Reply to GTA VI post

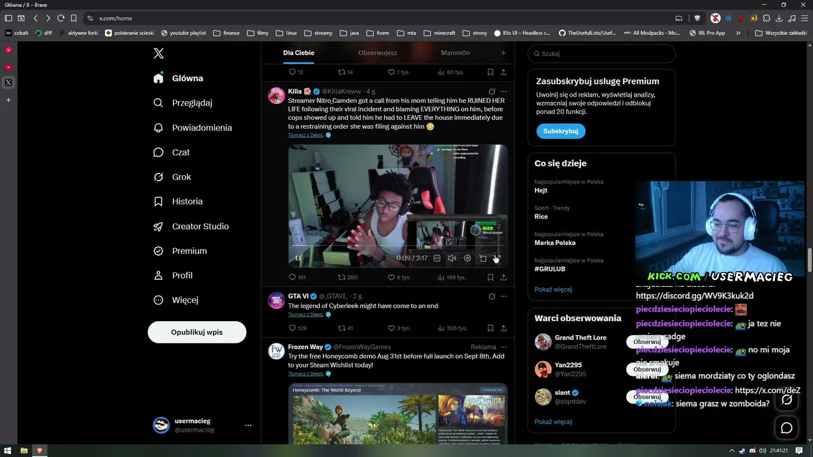click(x=297, y=328)
